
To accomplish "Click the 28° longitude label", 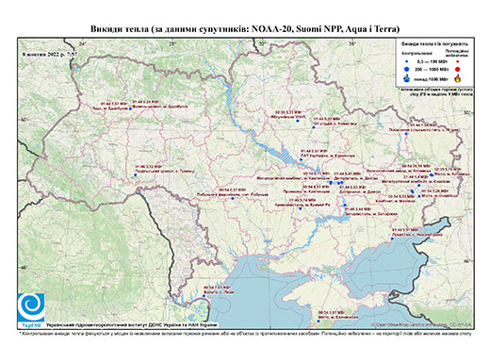I will 171,43.
